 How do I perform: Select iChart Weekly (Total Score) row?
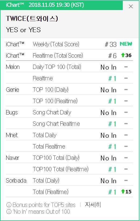69,44
